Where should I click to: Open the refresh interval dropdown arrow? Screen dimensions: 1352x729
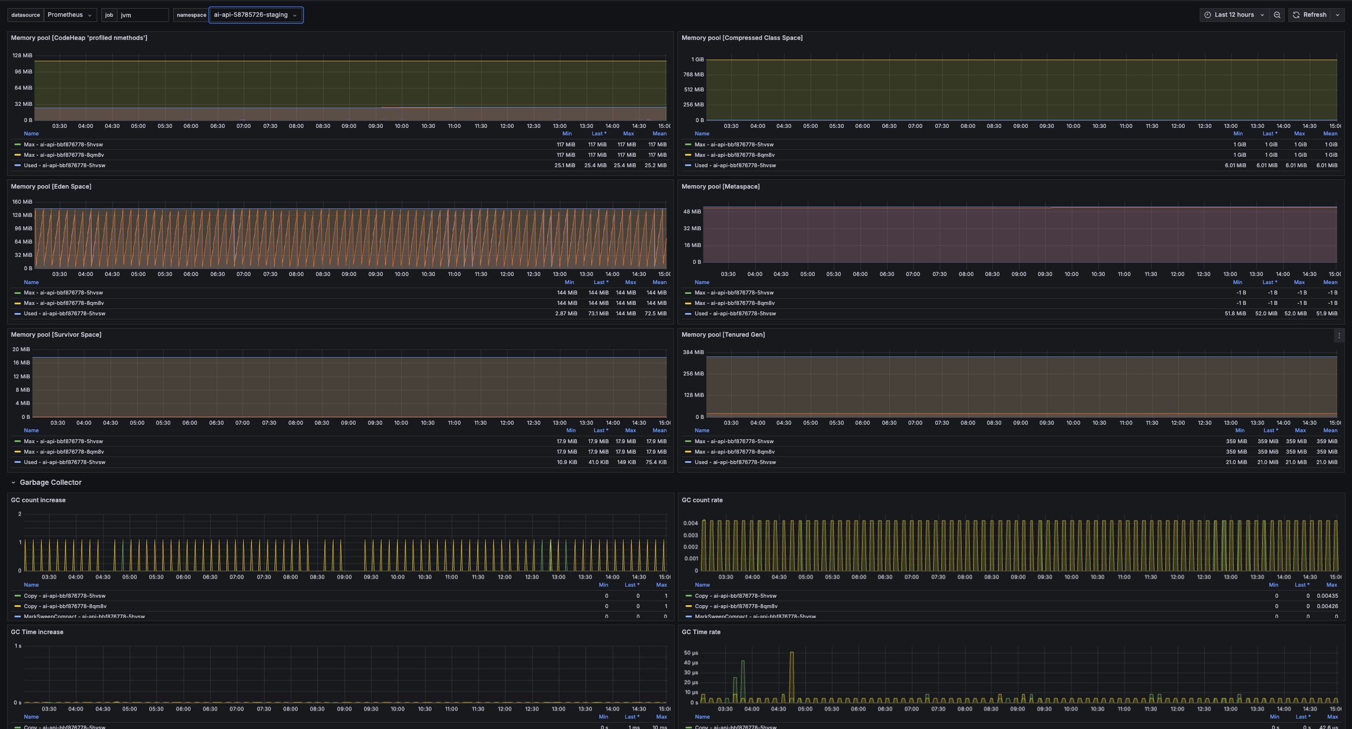1338,15
